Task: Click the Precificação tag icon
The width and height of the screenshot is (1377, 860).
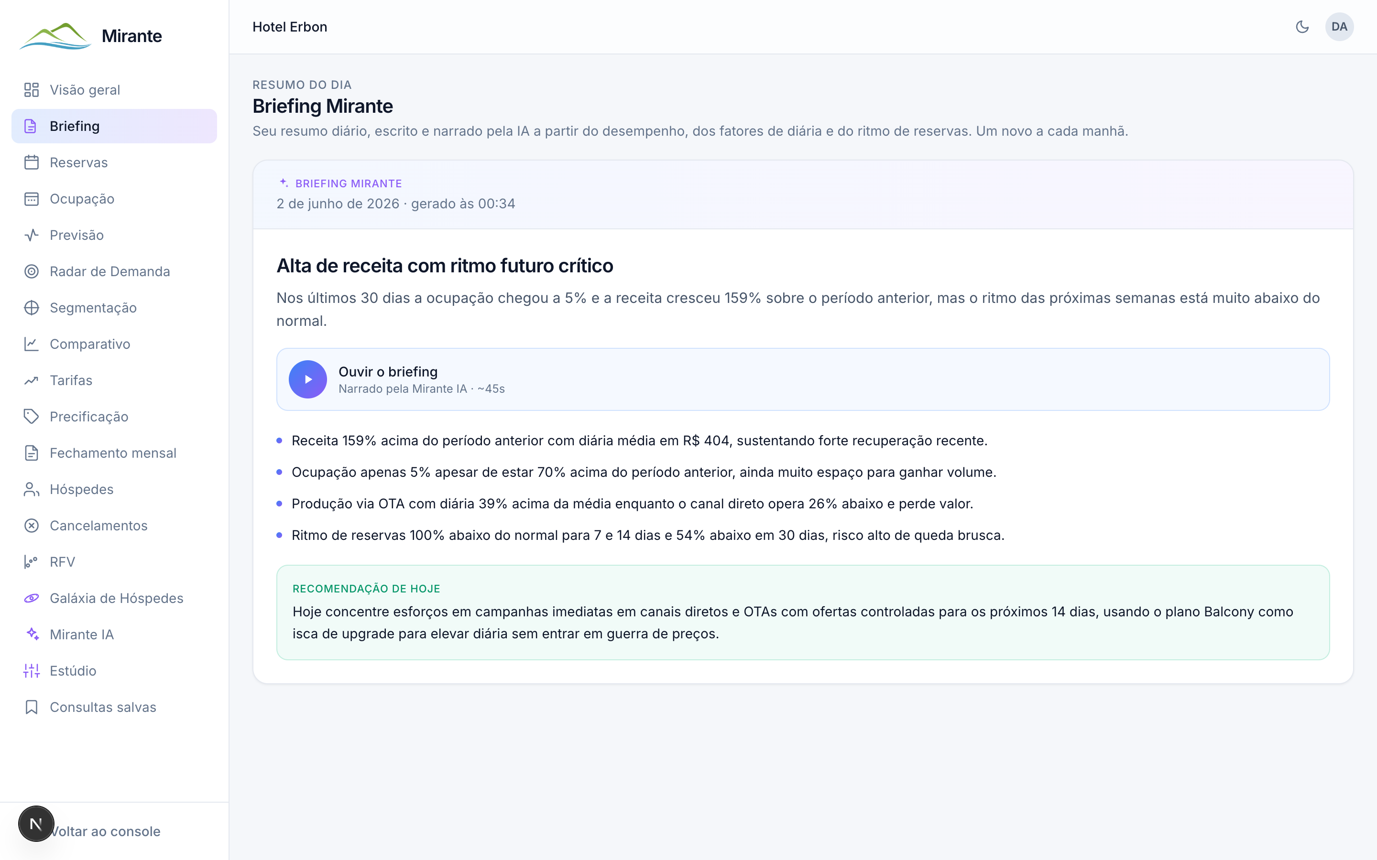Action: [31, 416]
